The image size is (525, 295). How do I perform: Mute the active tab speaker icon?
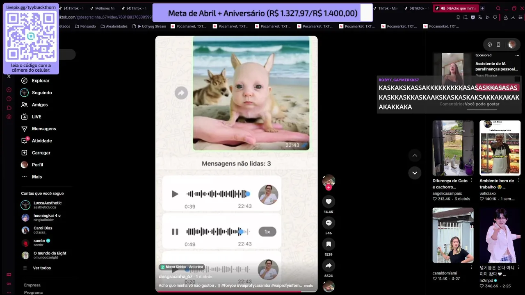coord(443,8)
